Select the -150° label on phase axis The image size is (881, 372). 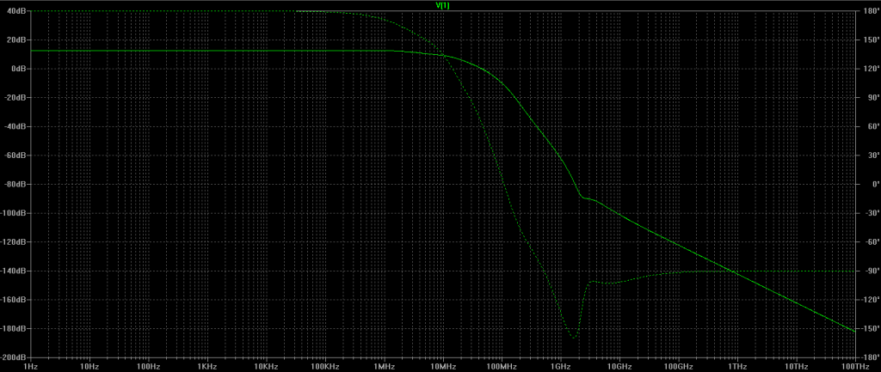(x=868, y=328)
